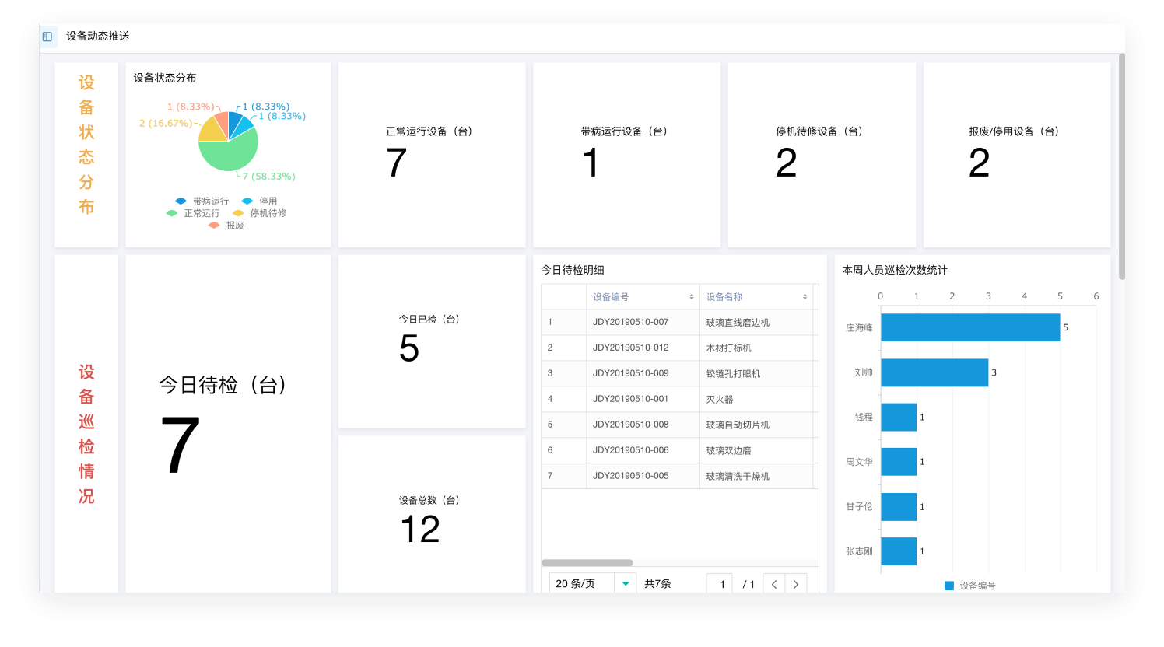The width and height of the screenshot is (1164, 647).
Task: Select row JDY20190510-012
Action: click(x=680, y=348)
